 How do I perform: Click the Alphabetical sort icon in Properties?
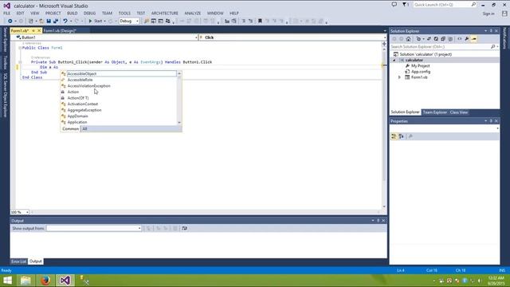click(401, 136)
